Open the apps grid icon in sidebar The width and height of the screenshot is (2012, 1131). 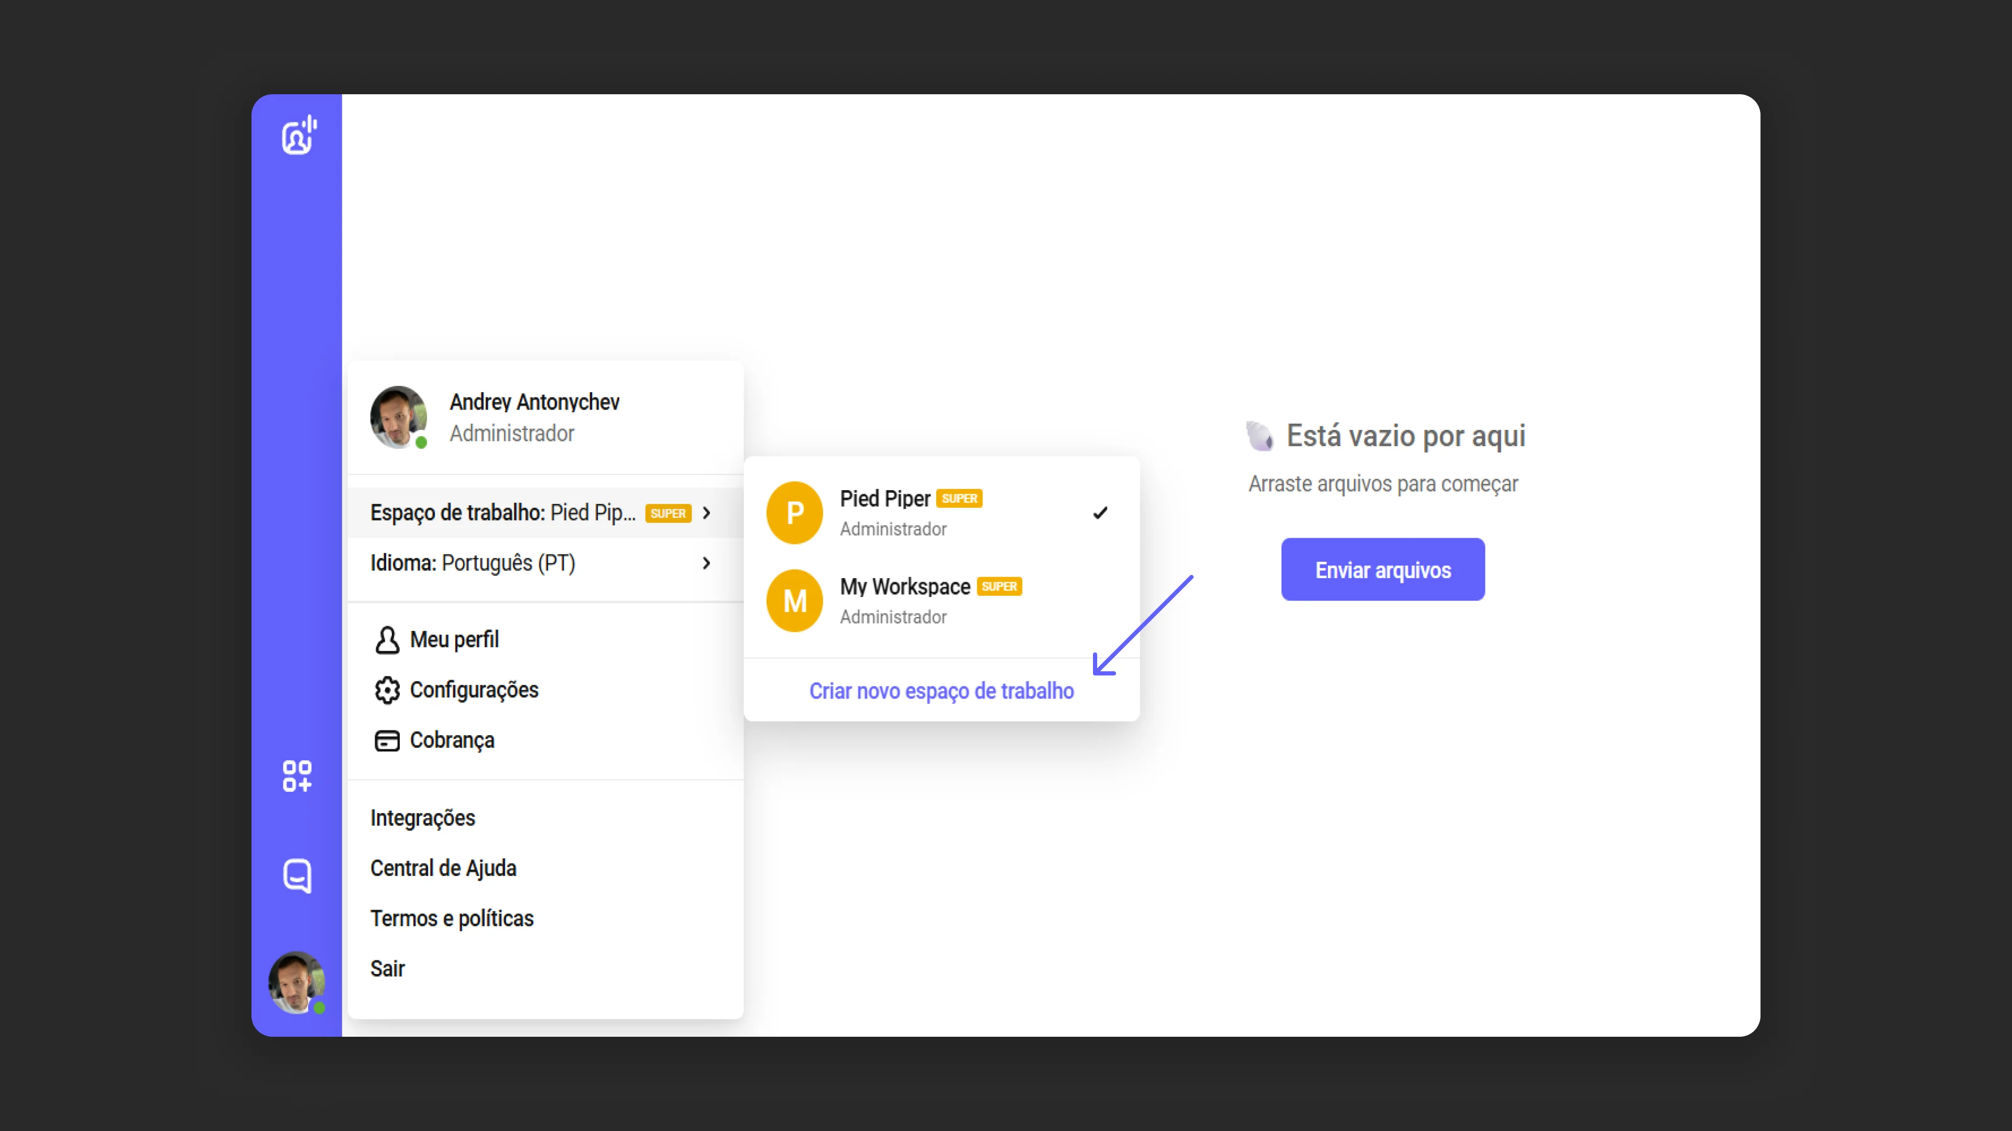point(297,776)
